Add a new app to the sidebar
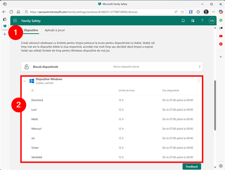 click(221, 57)
